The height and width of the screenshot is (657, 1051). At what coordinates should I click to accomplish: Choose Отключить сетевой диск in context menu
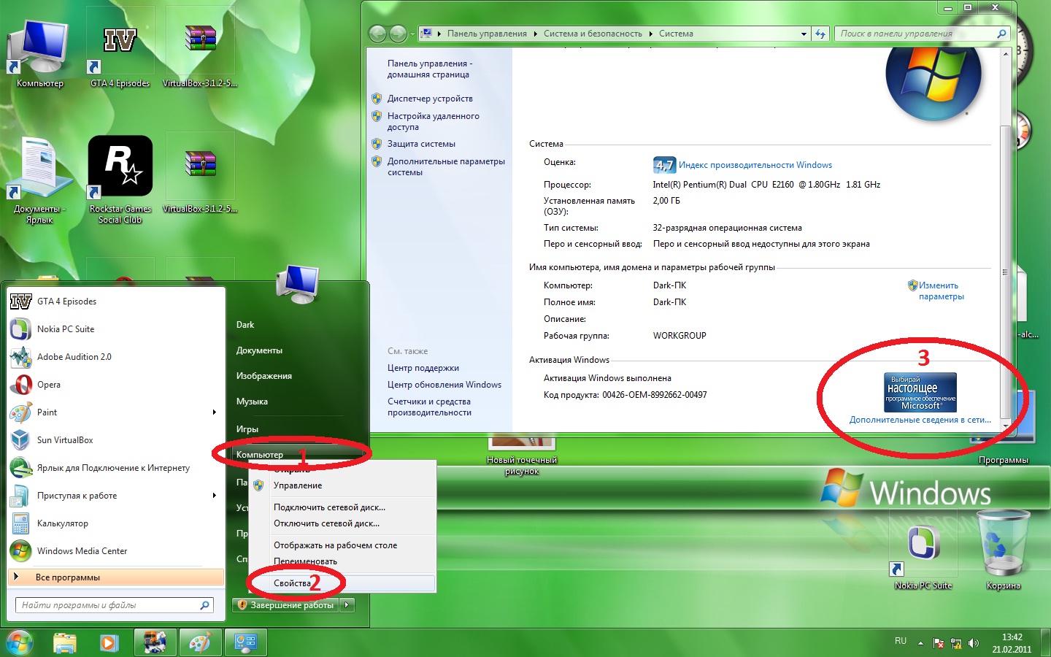pos(342,523)
